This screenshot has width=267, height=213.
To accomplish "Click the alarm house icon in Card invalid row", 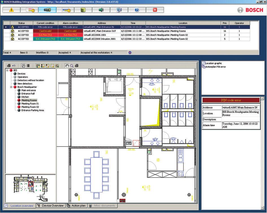I will pos(12,31).
